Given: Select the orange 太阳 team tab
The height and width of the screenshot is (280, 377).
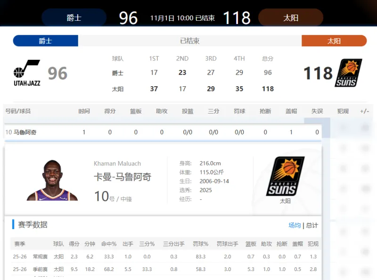Looking at the screenshot, I should pyautogui.click(x=334, y=41).
